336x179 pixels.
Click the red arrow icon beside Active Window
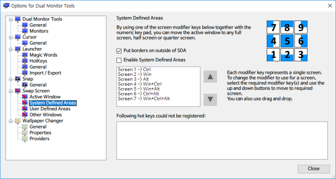pyautogui.click(x=25, y=97)
